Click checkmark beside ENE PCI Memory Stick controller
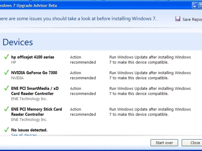202x151 pixels. (x=7, y=109)
